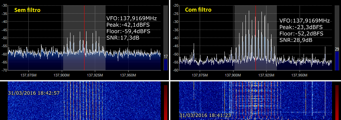The width and height of the screenshot is (341, 120).
Task: Click the red VFO line in Com filtro spectrum
Action: tap(256, 38)
